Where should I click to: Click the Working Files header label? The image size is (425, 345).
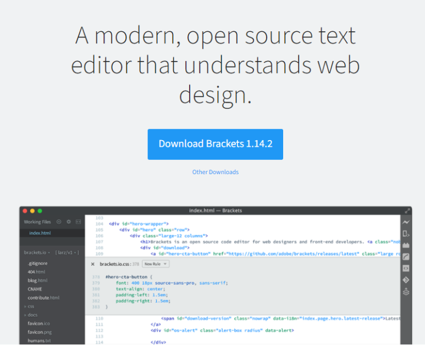[37, 222]
